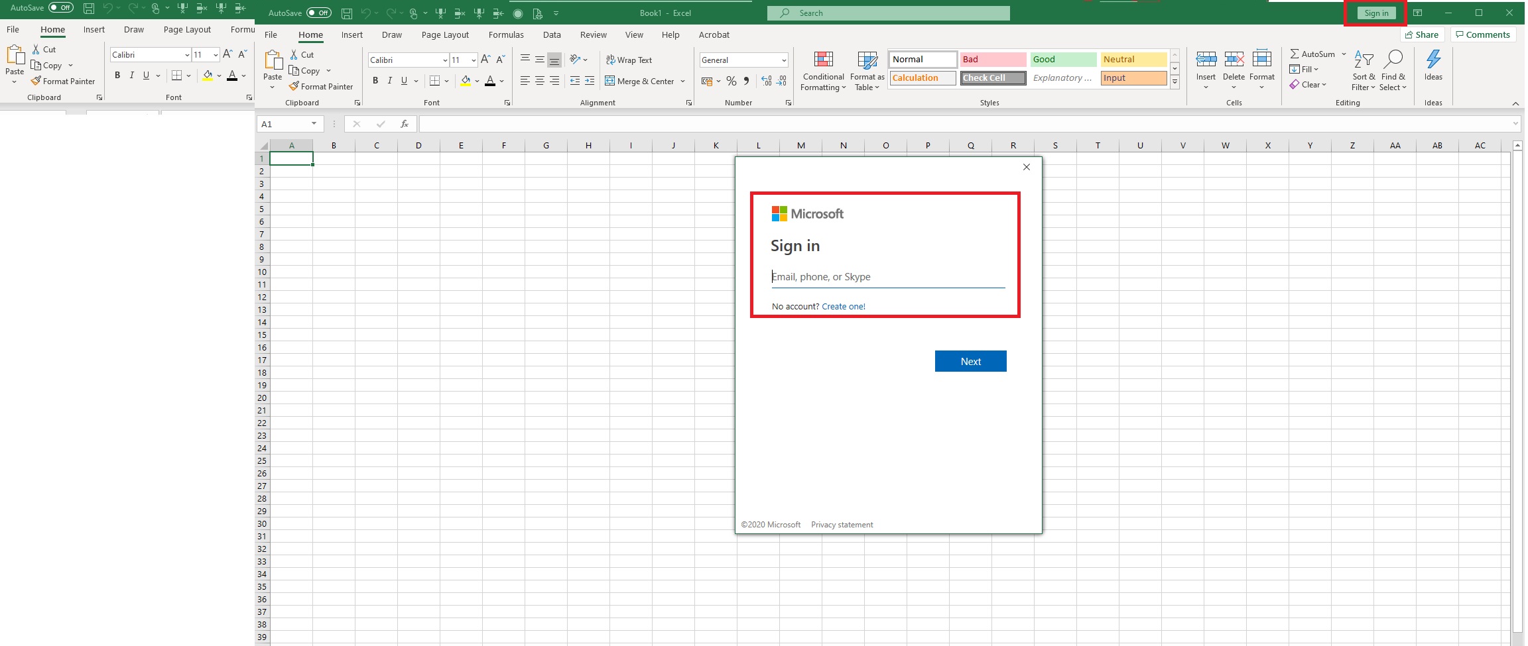Open the File menu in Book1 window
Viewport: 1528px width, 646px height.
[x=271, y=35]
